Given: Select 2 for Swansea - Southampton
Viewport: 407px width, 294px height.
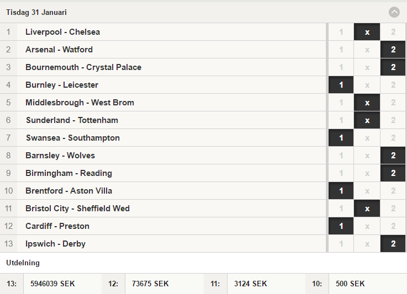Looking at the screenshot, I should pos(393,138).
